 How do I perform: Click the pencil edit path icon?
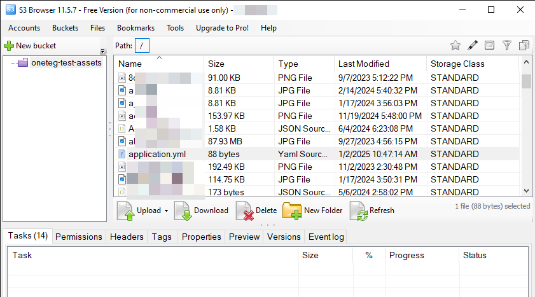473,45
